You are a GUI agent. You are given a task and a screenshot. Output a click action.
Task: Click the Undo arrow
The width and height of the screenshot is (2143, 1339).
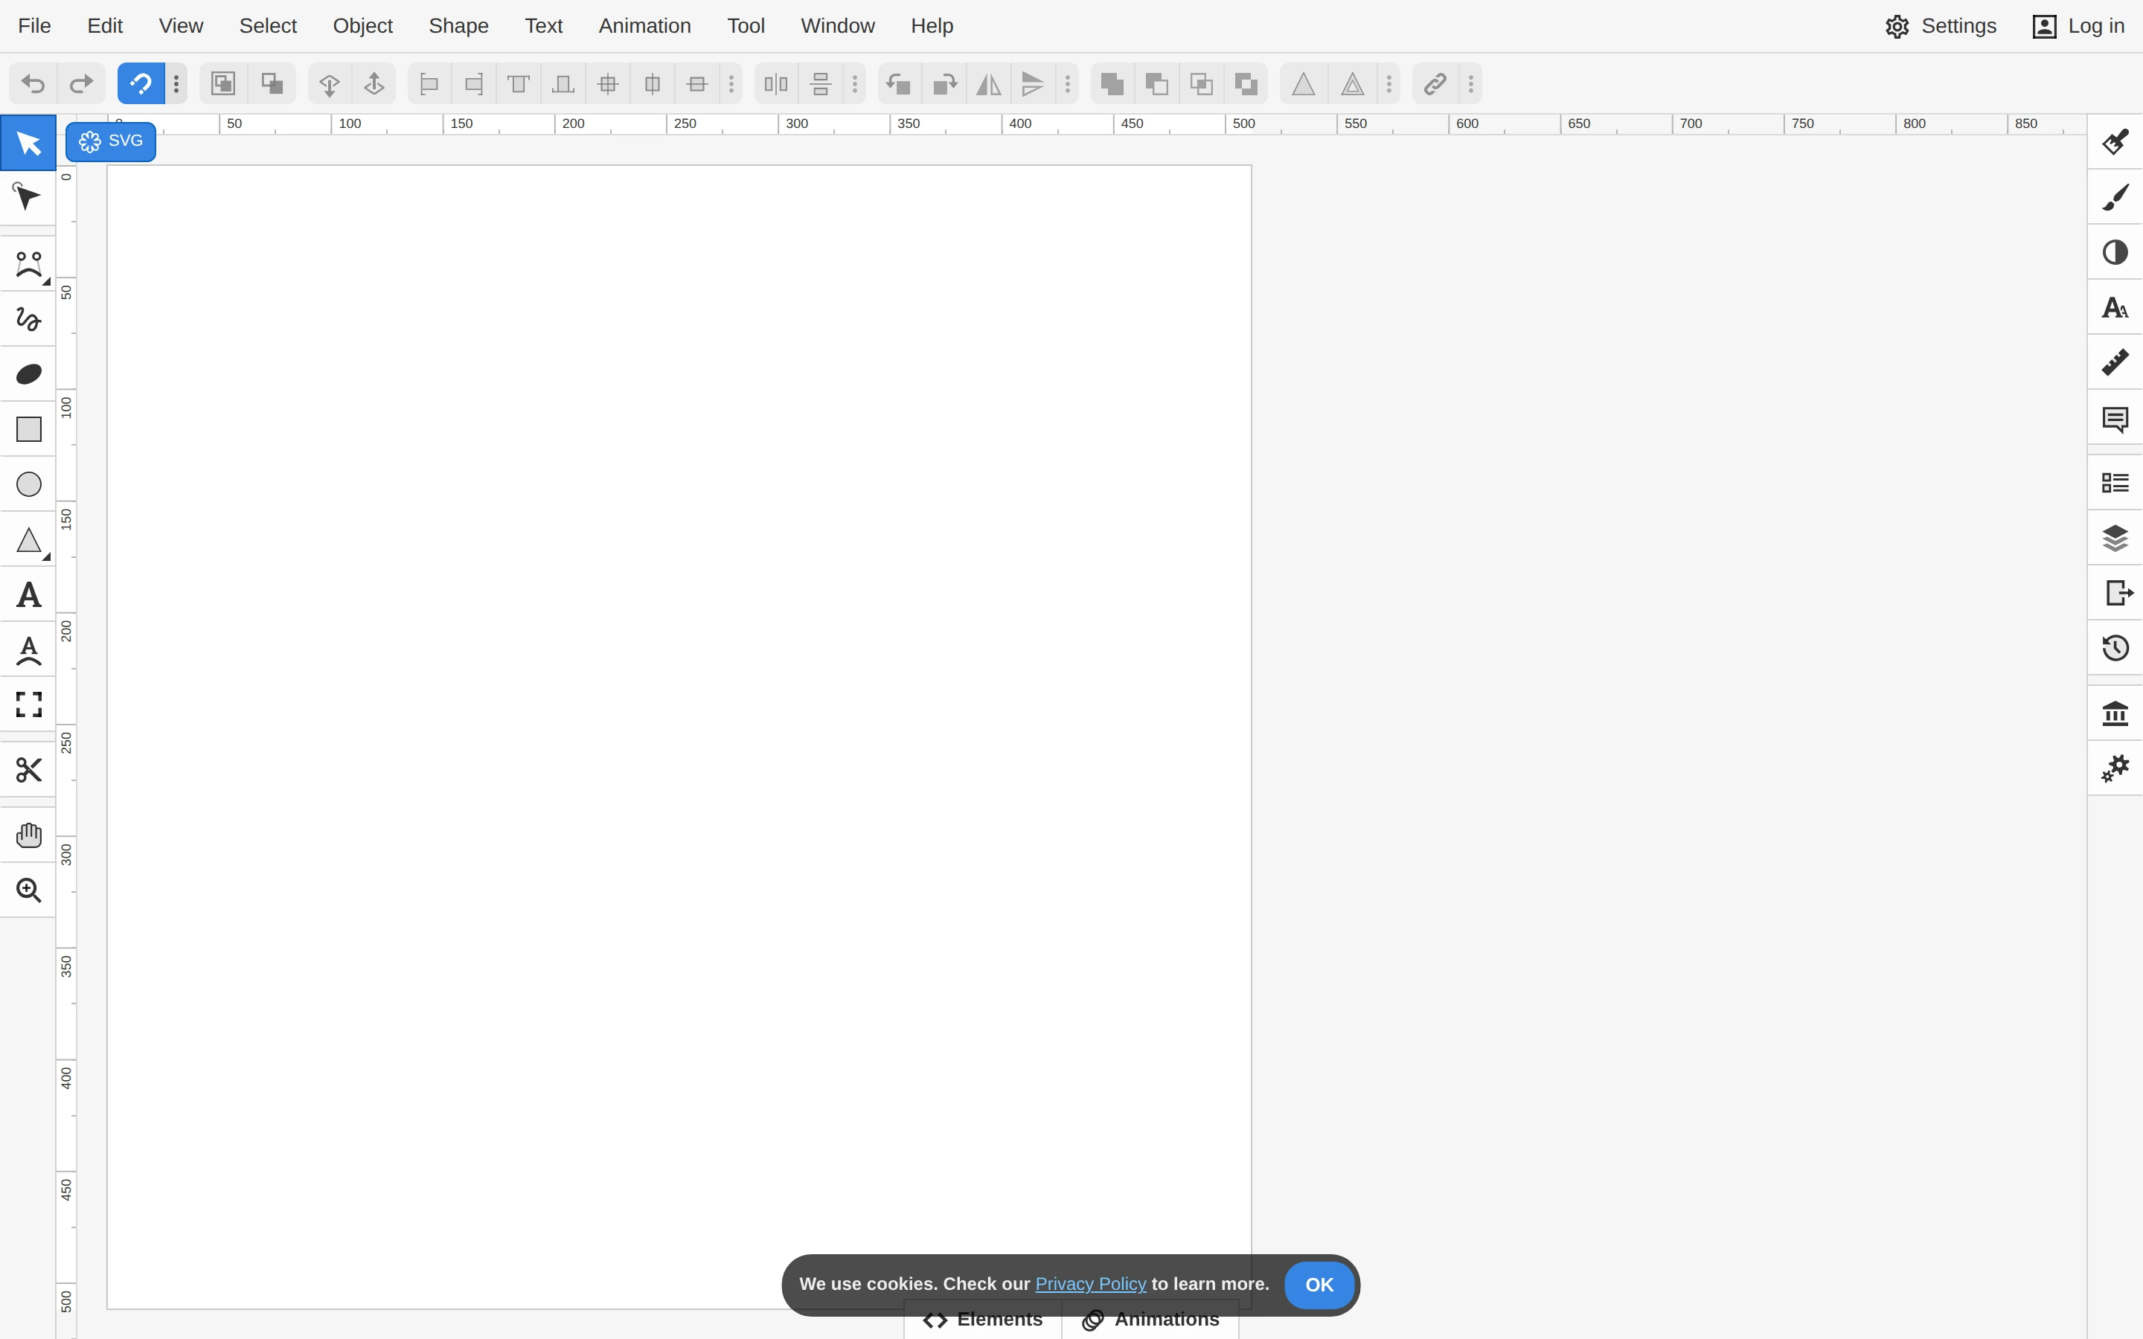point(33,84)
